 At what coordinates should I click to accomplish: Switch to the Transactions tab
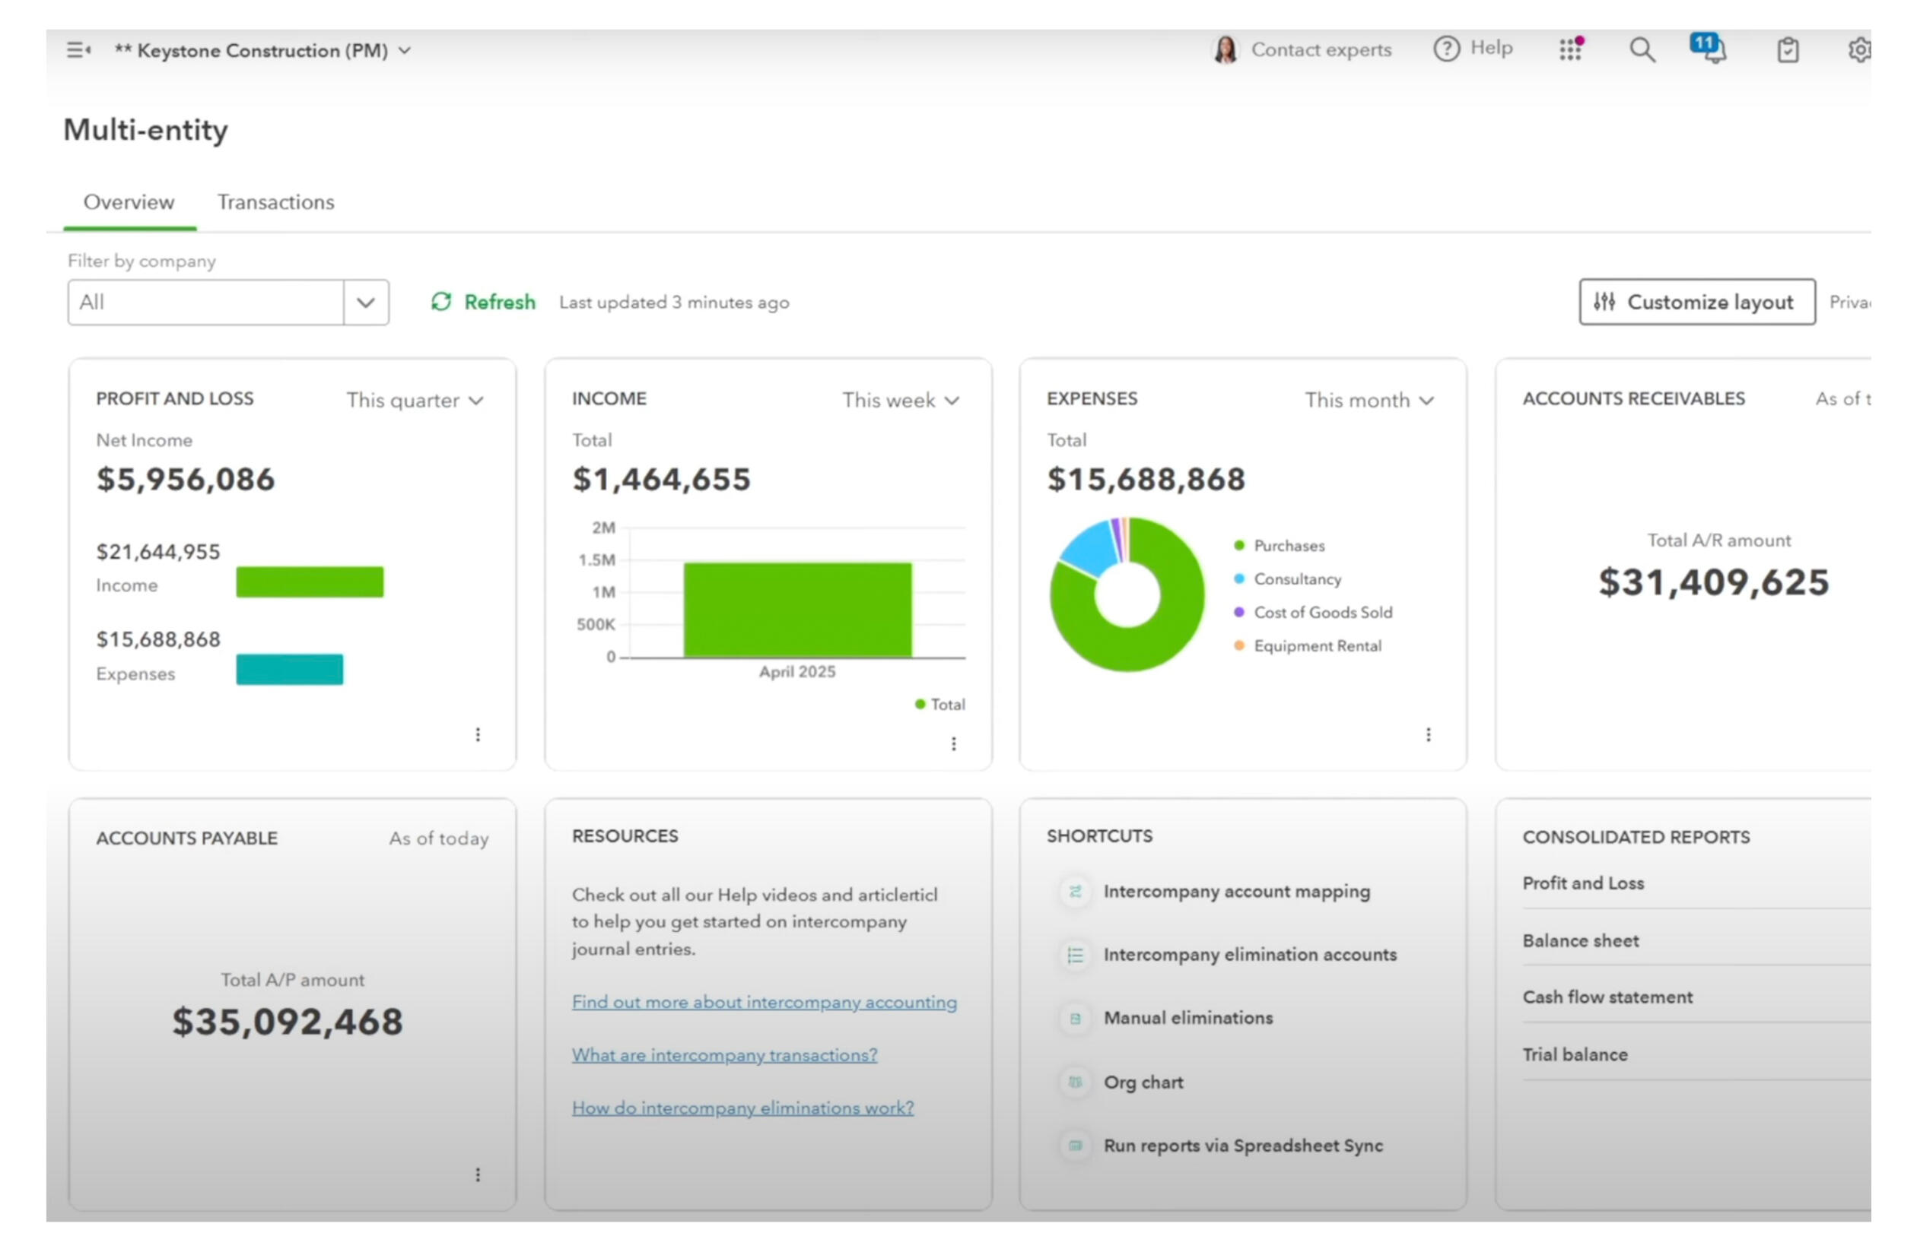click(275, 202)
